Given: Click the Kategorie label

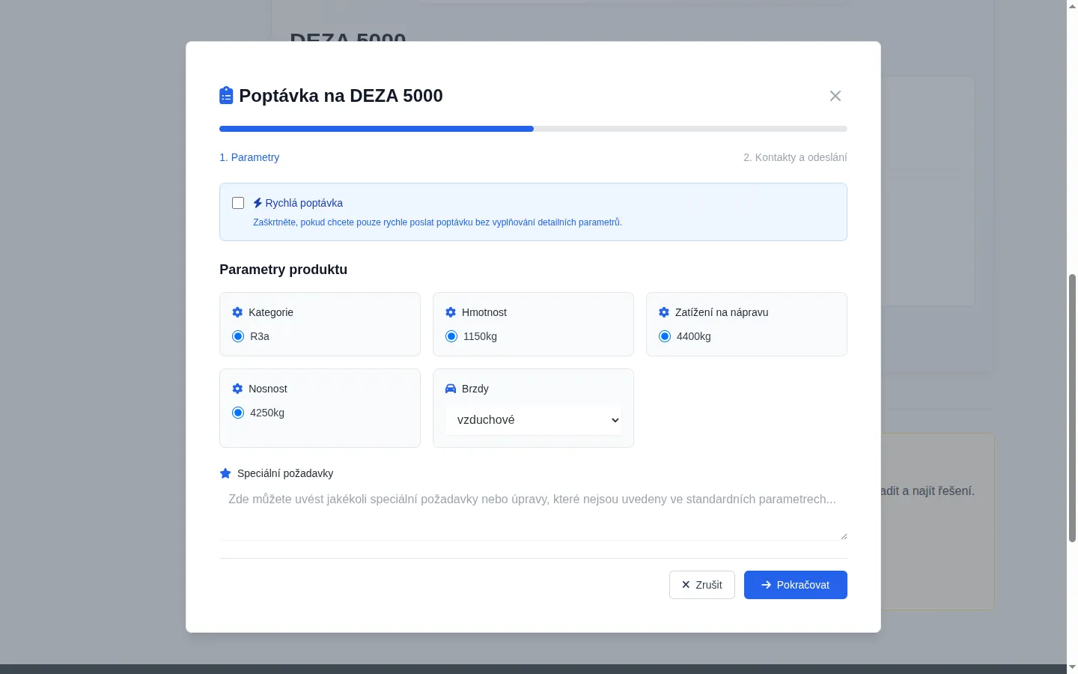Looking at the screenshot, I should 271,312.
